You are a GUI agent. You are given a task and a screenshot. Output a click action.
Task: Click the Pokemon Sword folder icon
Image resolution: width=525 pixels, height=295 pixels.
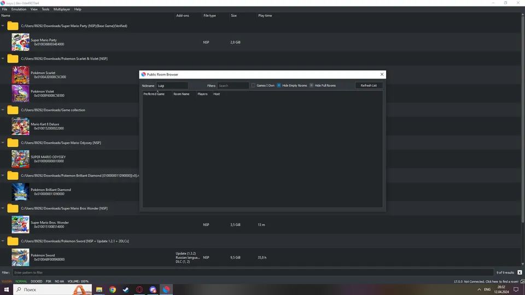point(13,241)
